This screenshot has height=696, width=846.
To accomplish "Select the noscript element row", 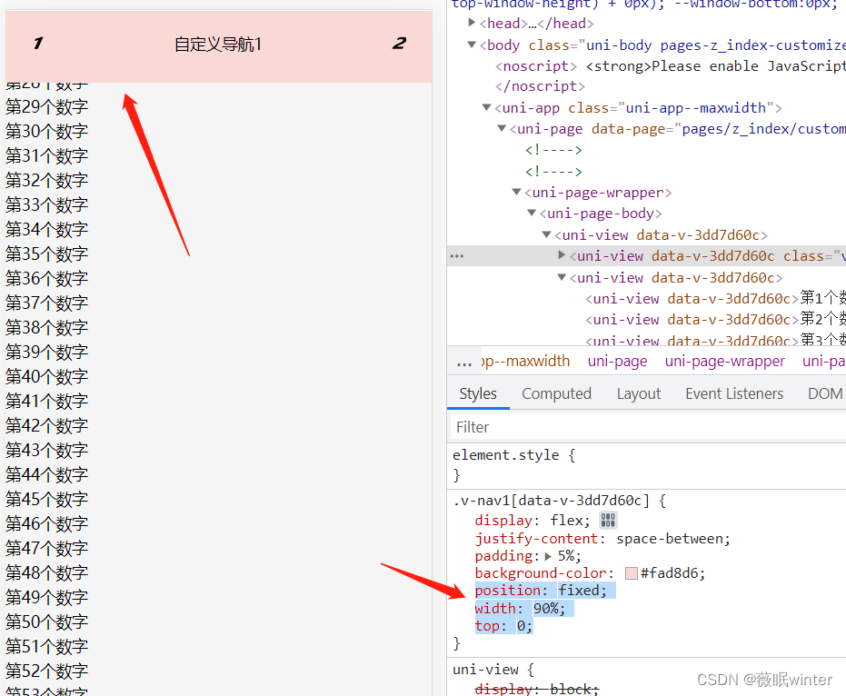I will 669,65.
